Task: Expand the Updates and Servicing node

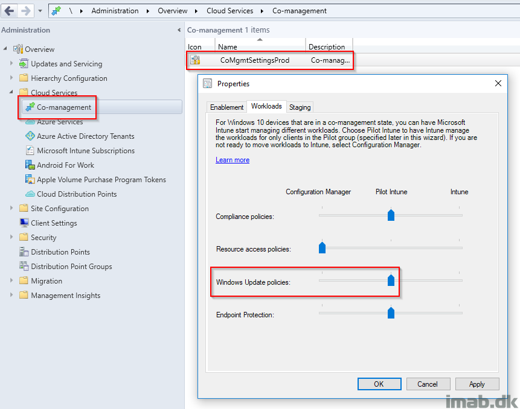Action: 11,63
